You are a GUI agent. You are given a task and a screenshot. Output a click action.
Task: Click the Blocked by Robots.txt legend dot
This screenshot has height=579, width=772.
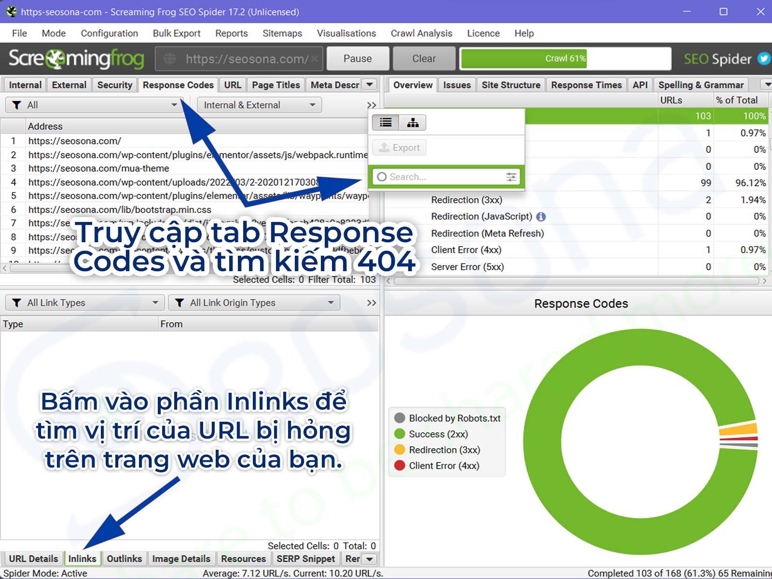(x=400, y=418)
